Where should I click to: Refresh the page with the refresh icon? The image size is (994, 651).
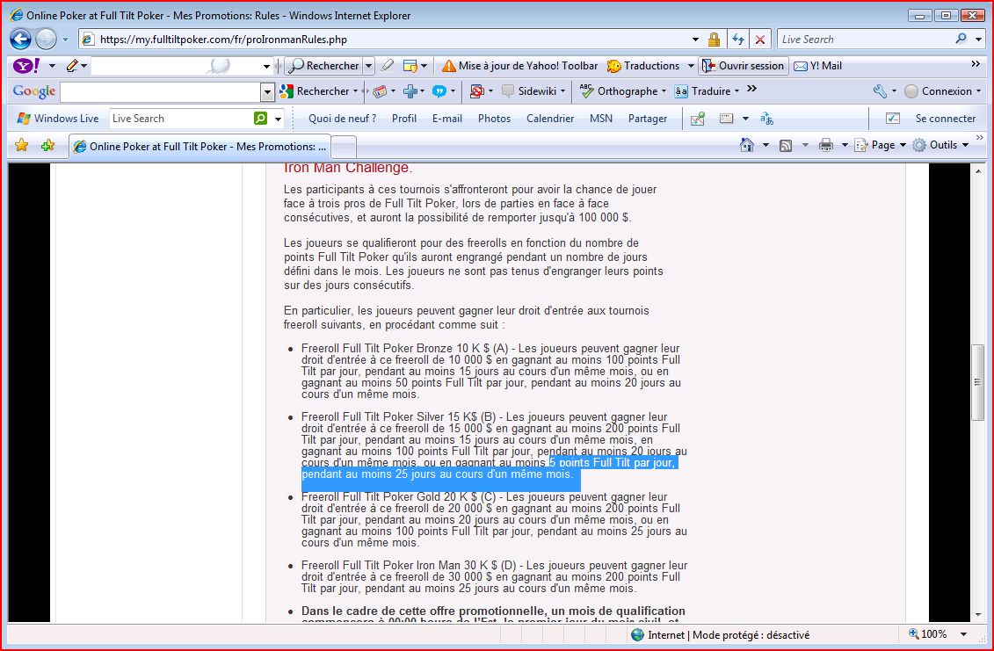pos(738,40)
